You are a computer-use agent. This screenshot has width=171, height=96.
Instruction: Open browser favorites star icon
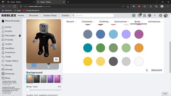(151, 6)
